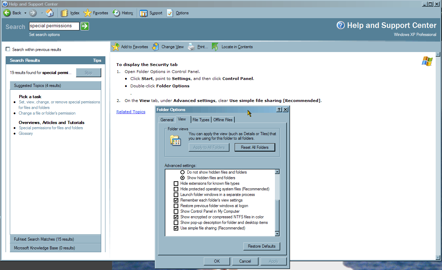The width and height of the screenshot is (442, 270).
Task: Click the Locate in Contents icon
Action: coord(215,46)
